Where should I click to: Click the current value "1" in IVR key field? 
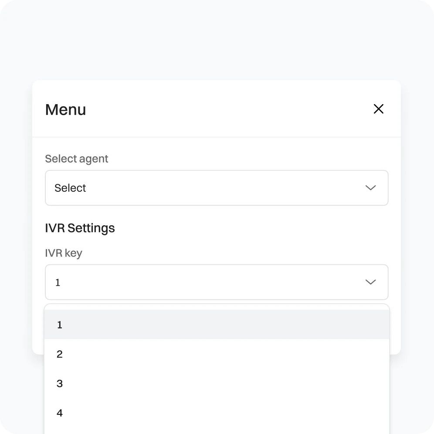pos(58,283)
